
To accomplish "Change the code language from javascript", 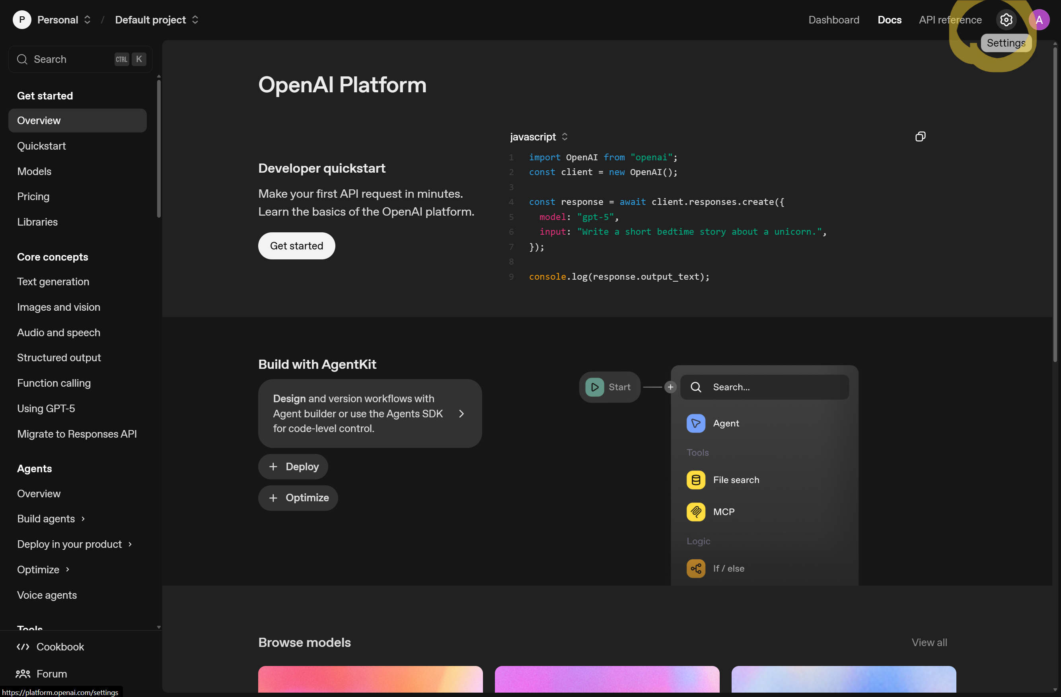I will point(537,136).
